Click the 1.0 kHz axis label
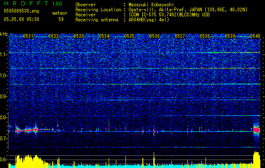 4,76
